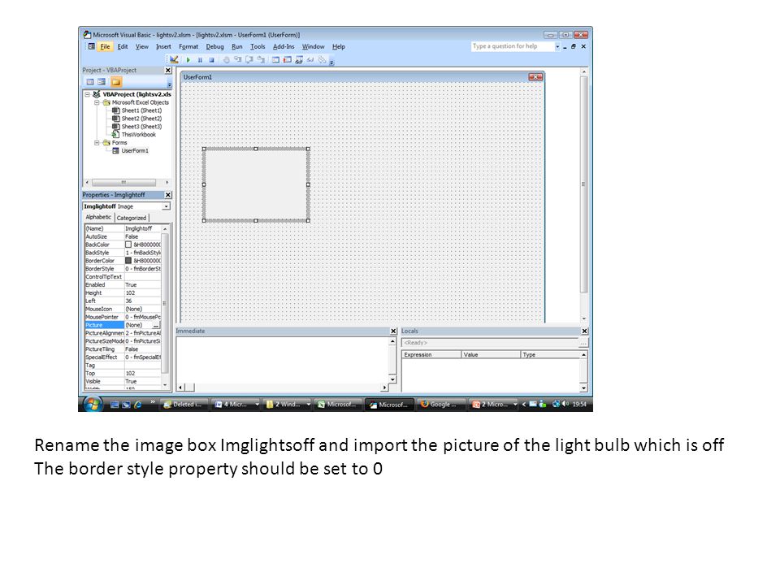Viewport: 780px width, 585px height.
Task: Click View Code icon in Project panel
Action: coord(90,82)
